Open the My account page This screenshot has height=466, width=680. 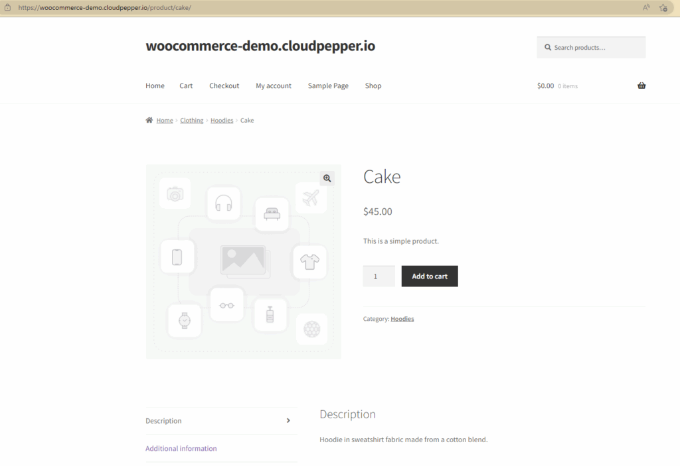click(273, 86)
